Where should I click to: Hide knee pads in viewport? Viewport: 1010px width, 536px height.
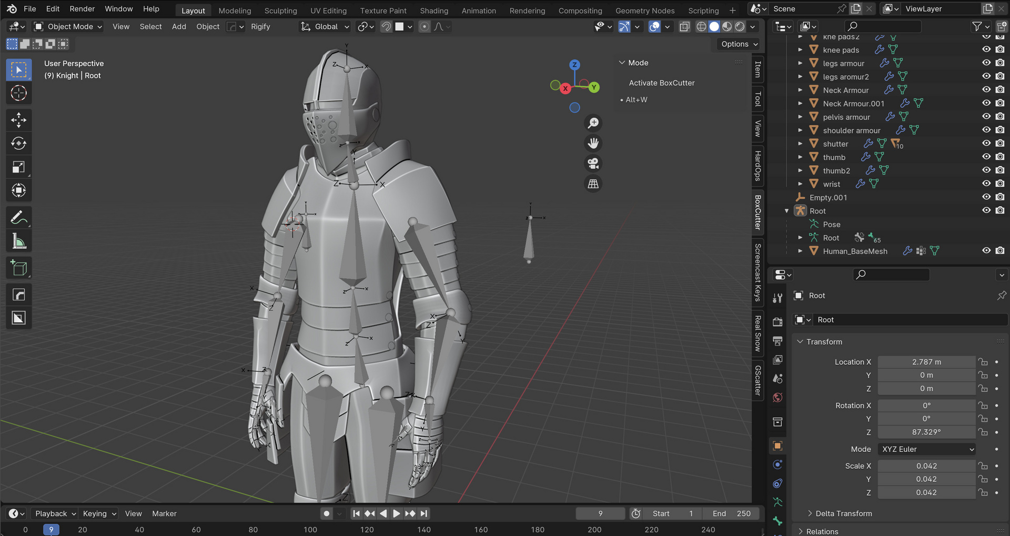click(x=986, y=49)
